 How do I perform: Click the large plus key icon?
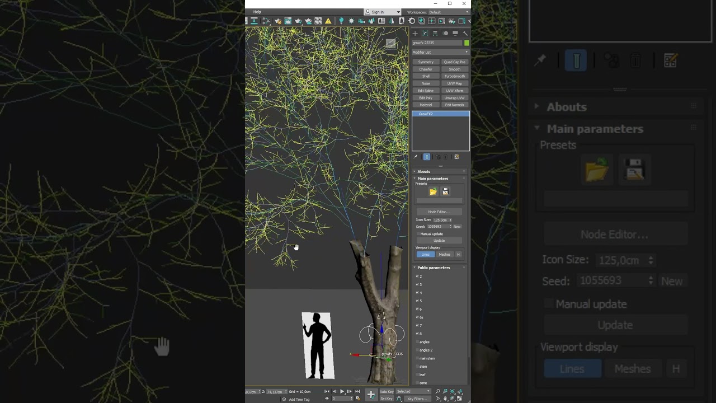coord(371,395)
